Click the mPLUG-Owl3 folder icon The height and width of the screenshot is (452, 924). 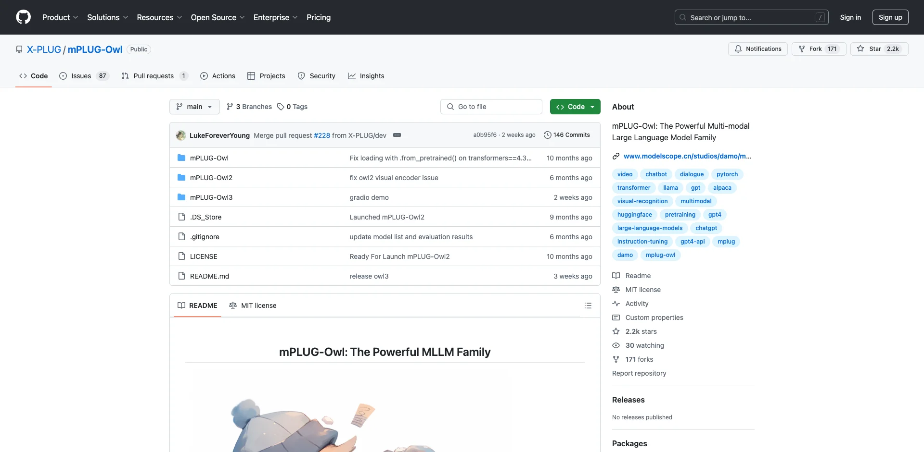(181, 197)
